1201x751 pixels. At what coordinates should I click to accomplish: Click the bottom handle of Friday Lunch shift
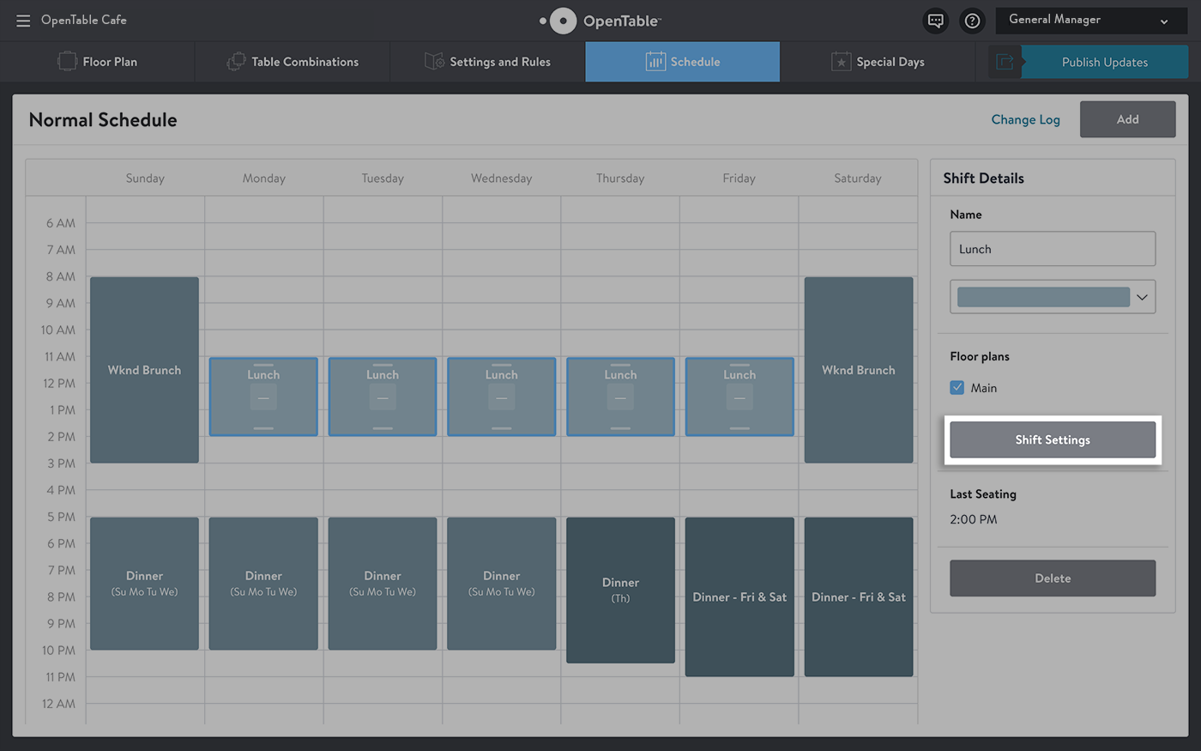pos(739,428)
